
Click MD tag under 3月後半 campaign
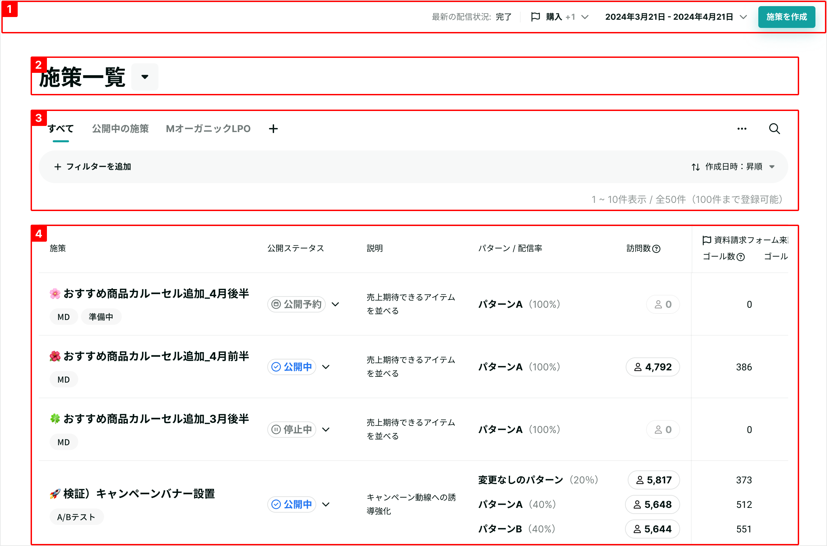(64, 442)
